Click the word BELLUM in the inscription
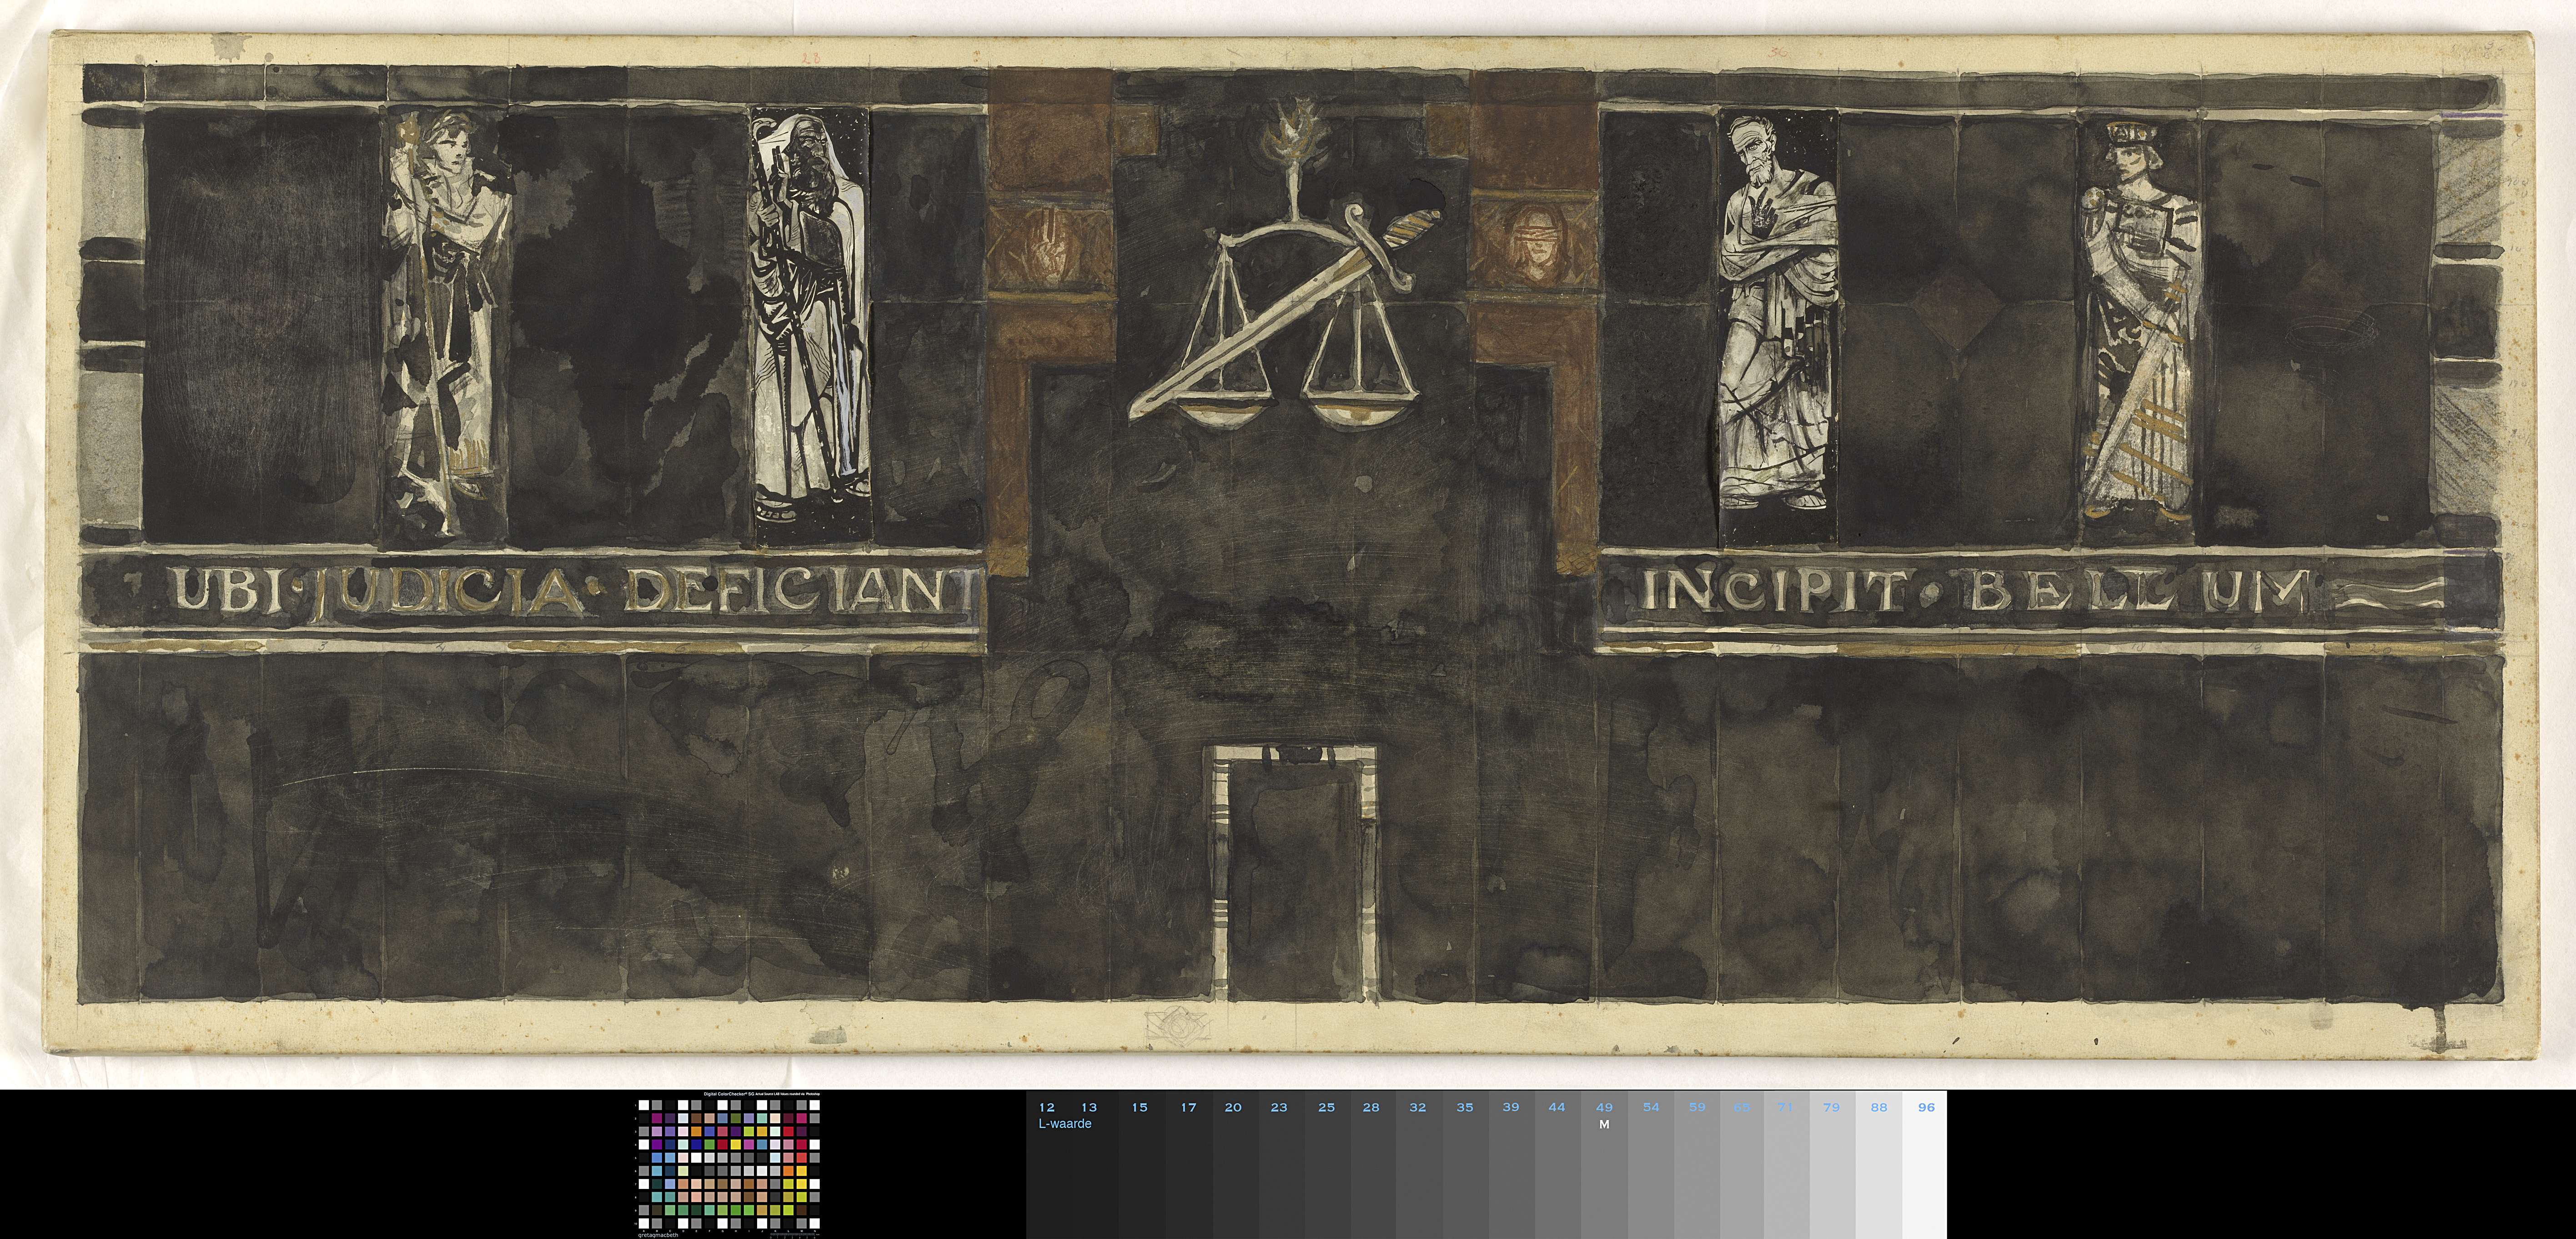 point(2140,592)
